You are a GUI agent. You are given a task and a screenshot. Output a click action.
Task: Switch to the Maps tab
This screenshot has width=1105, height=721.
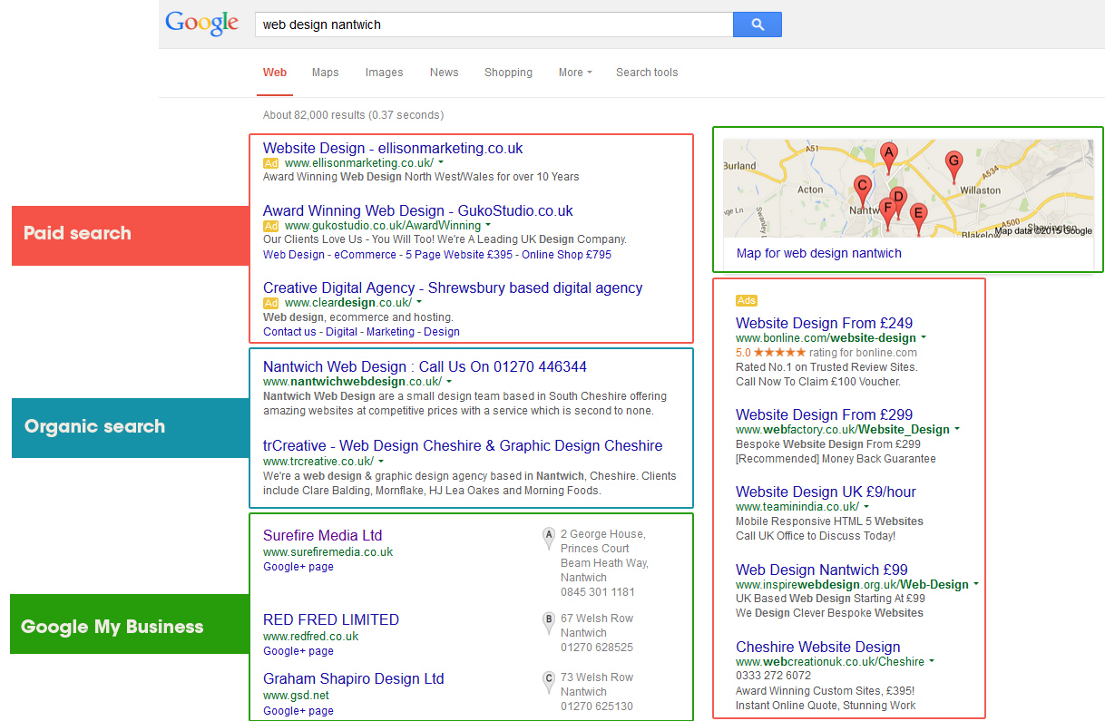[x=325, y=73]
